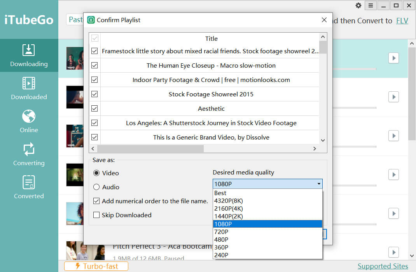Uncheck the Aesthetic video
The height and width of the screenshot is (272, 416).
(x=94, y=108)
